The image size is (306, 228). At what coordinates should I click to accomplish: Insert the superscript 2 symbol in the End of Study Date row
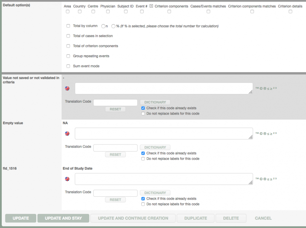(x=274, y=178)
